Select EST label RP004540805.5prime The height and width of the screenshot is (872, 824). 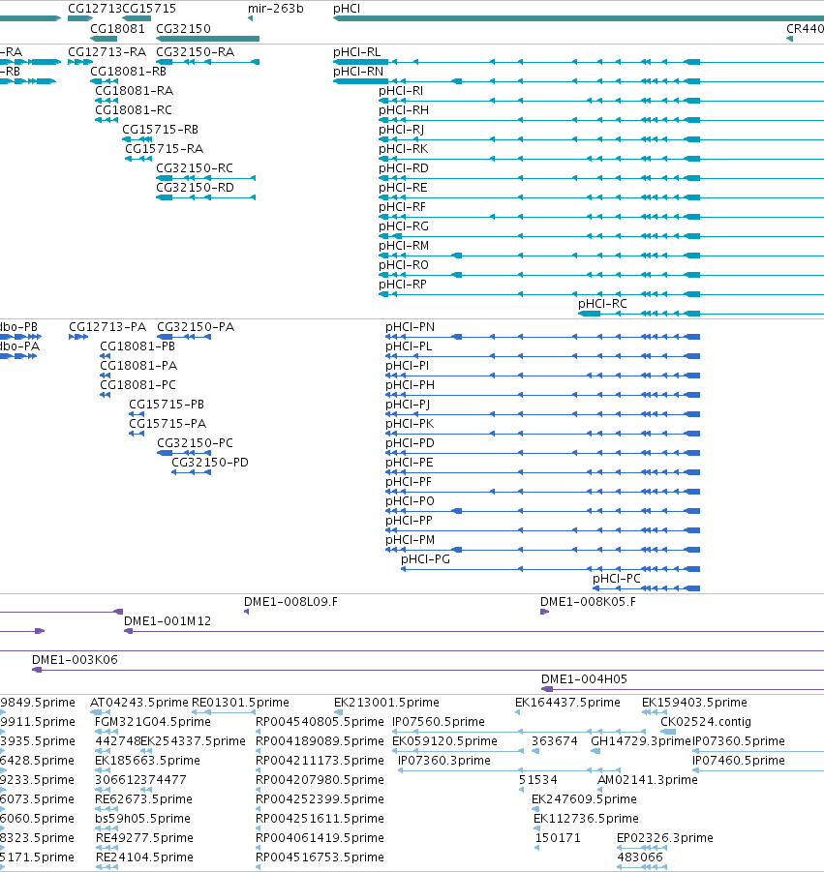(x=320, y=722)
